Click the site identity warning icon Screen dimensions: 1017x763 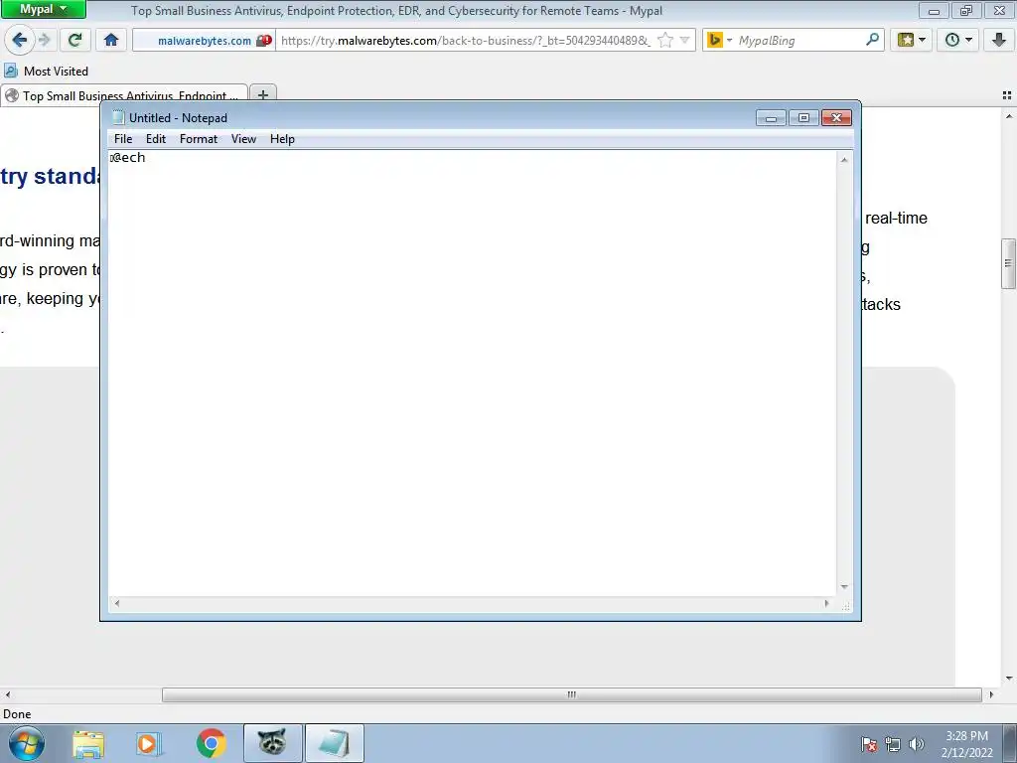pos(264,40)
